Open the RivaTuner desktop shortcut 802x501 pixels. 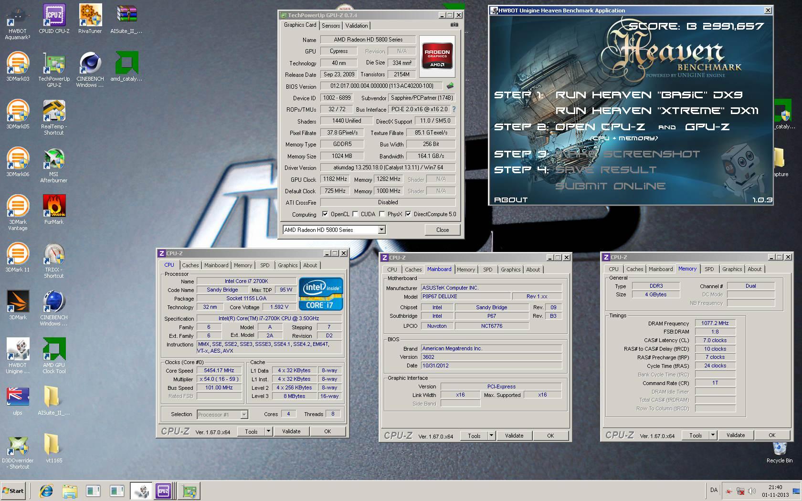pyautogui.click(x=90, y=19)
